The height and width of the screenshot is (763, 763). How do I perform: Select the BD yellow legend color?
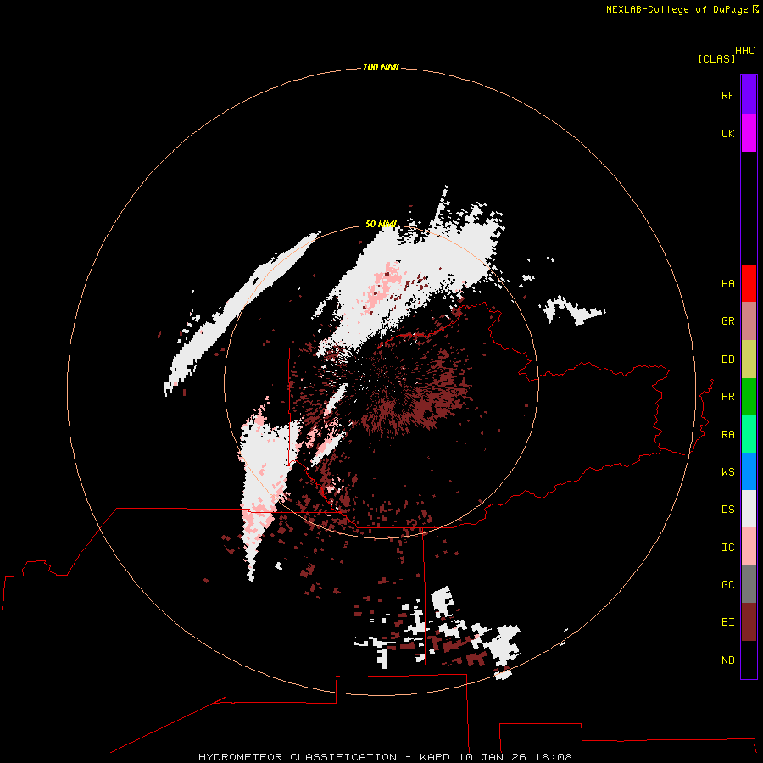(x=749, y=359)
